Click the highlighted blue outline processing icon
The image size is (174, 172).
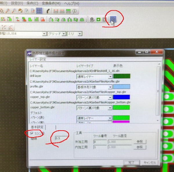click(113, 19)
